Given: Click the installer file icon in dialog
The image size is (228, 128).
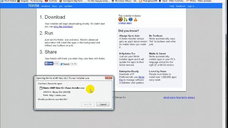Looking at the screenshot, I should 41,88.
